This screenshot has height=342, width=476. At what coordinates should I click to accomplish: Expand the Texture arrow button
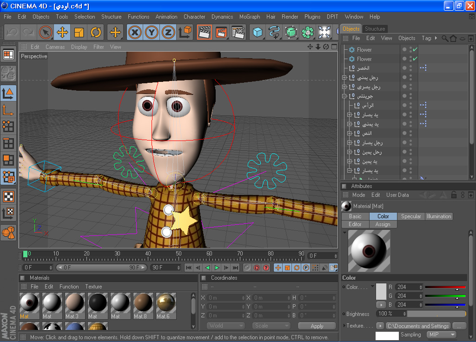pos(380,326)
